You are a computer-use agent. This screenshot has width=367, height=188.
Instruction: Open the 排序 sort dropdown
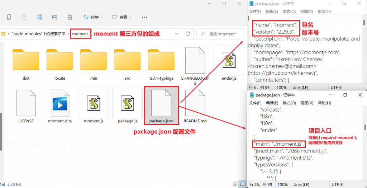pyautogui.click(x=93, y=17)
